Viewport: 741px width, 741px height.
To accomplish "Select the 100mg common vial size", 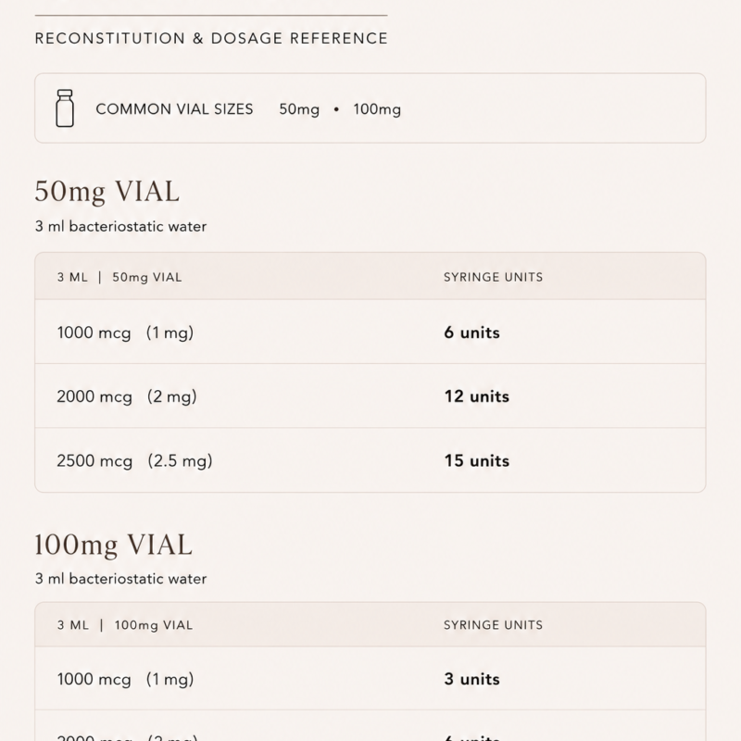I will (x=377, y=109).
